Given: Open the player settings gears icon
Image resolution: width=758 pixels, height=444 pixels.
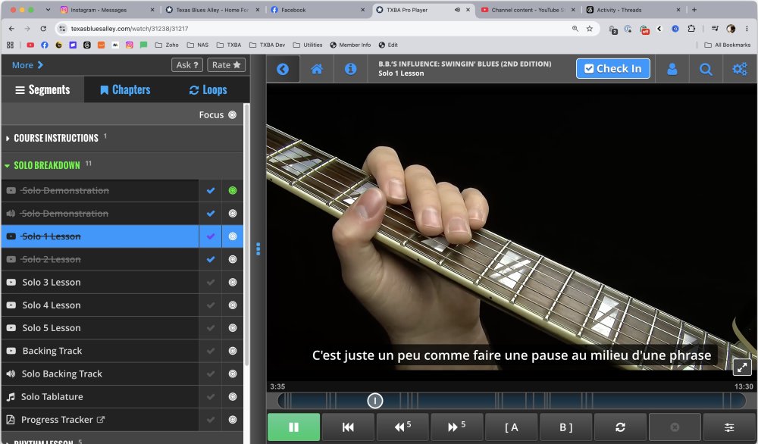Looking at the screenshot, I should click(x=740, y=69).
